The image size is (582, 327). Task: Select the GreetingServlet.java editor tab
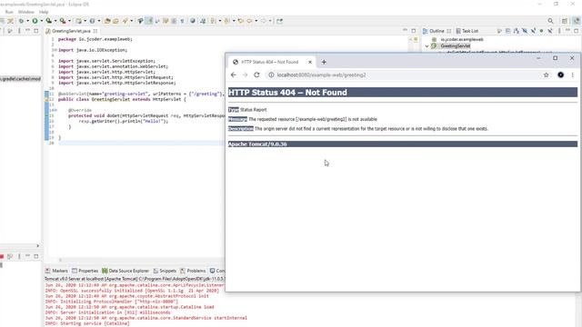(x=71, y=31)
